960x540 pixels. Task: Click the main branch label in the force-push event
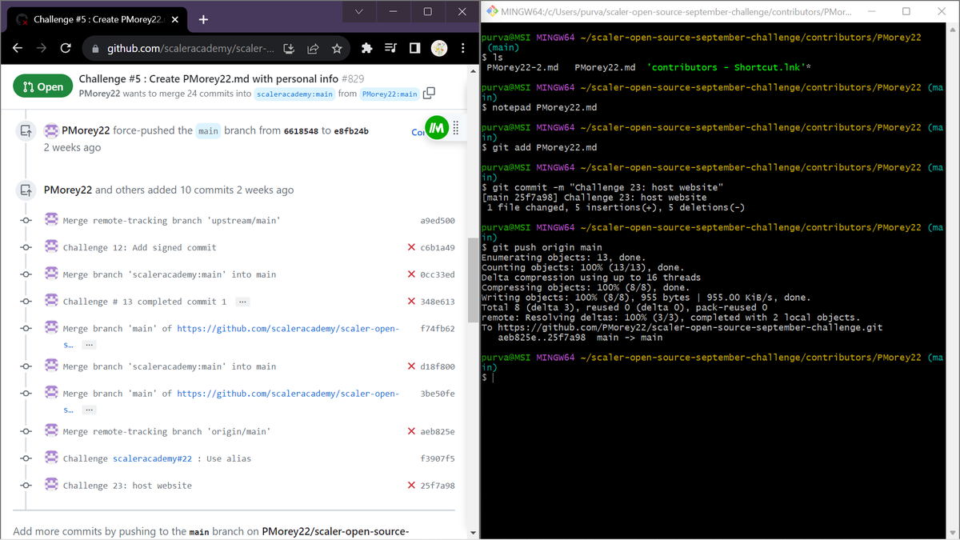click(x=208, y=131)
